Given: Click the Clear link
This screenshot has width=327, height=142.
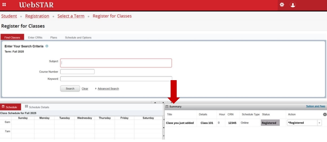Looking at the screenshot, I should (85, 89).
